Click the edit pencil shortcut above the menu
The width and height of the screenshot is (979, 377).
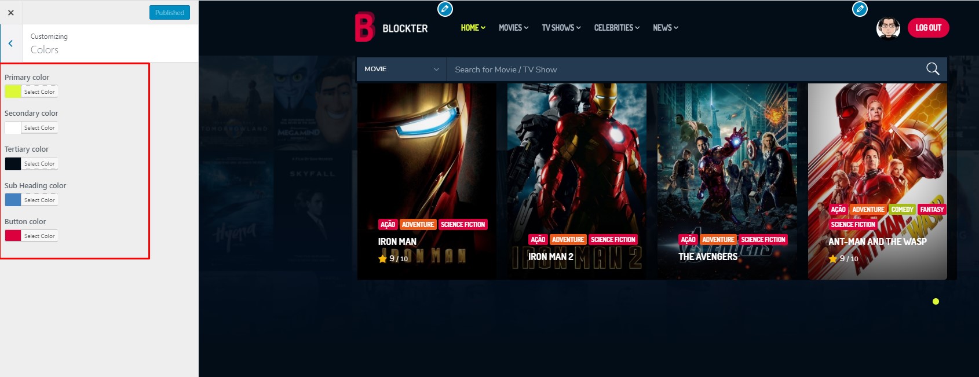[x=445, y=9]
